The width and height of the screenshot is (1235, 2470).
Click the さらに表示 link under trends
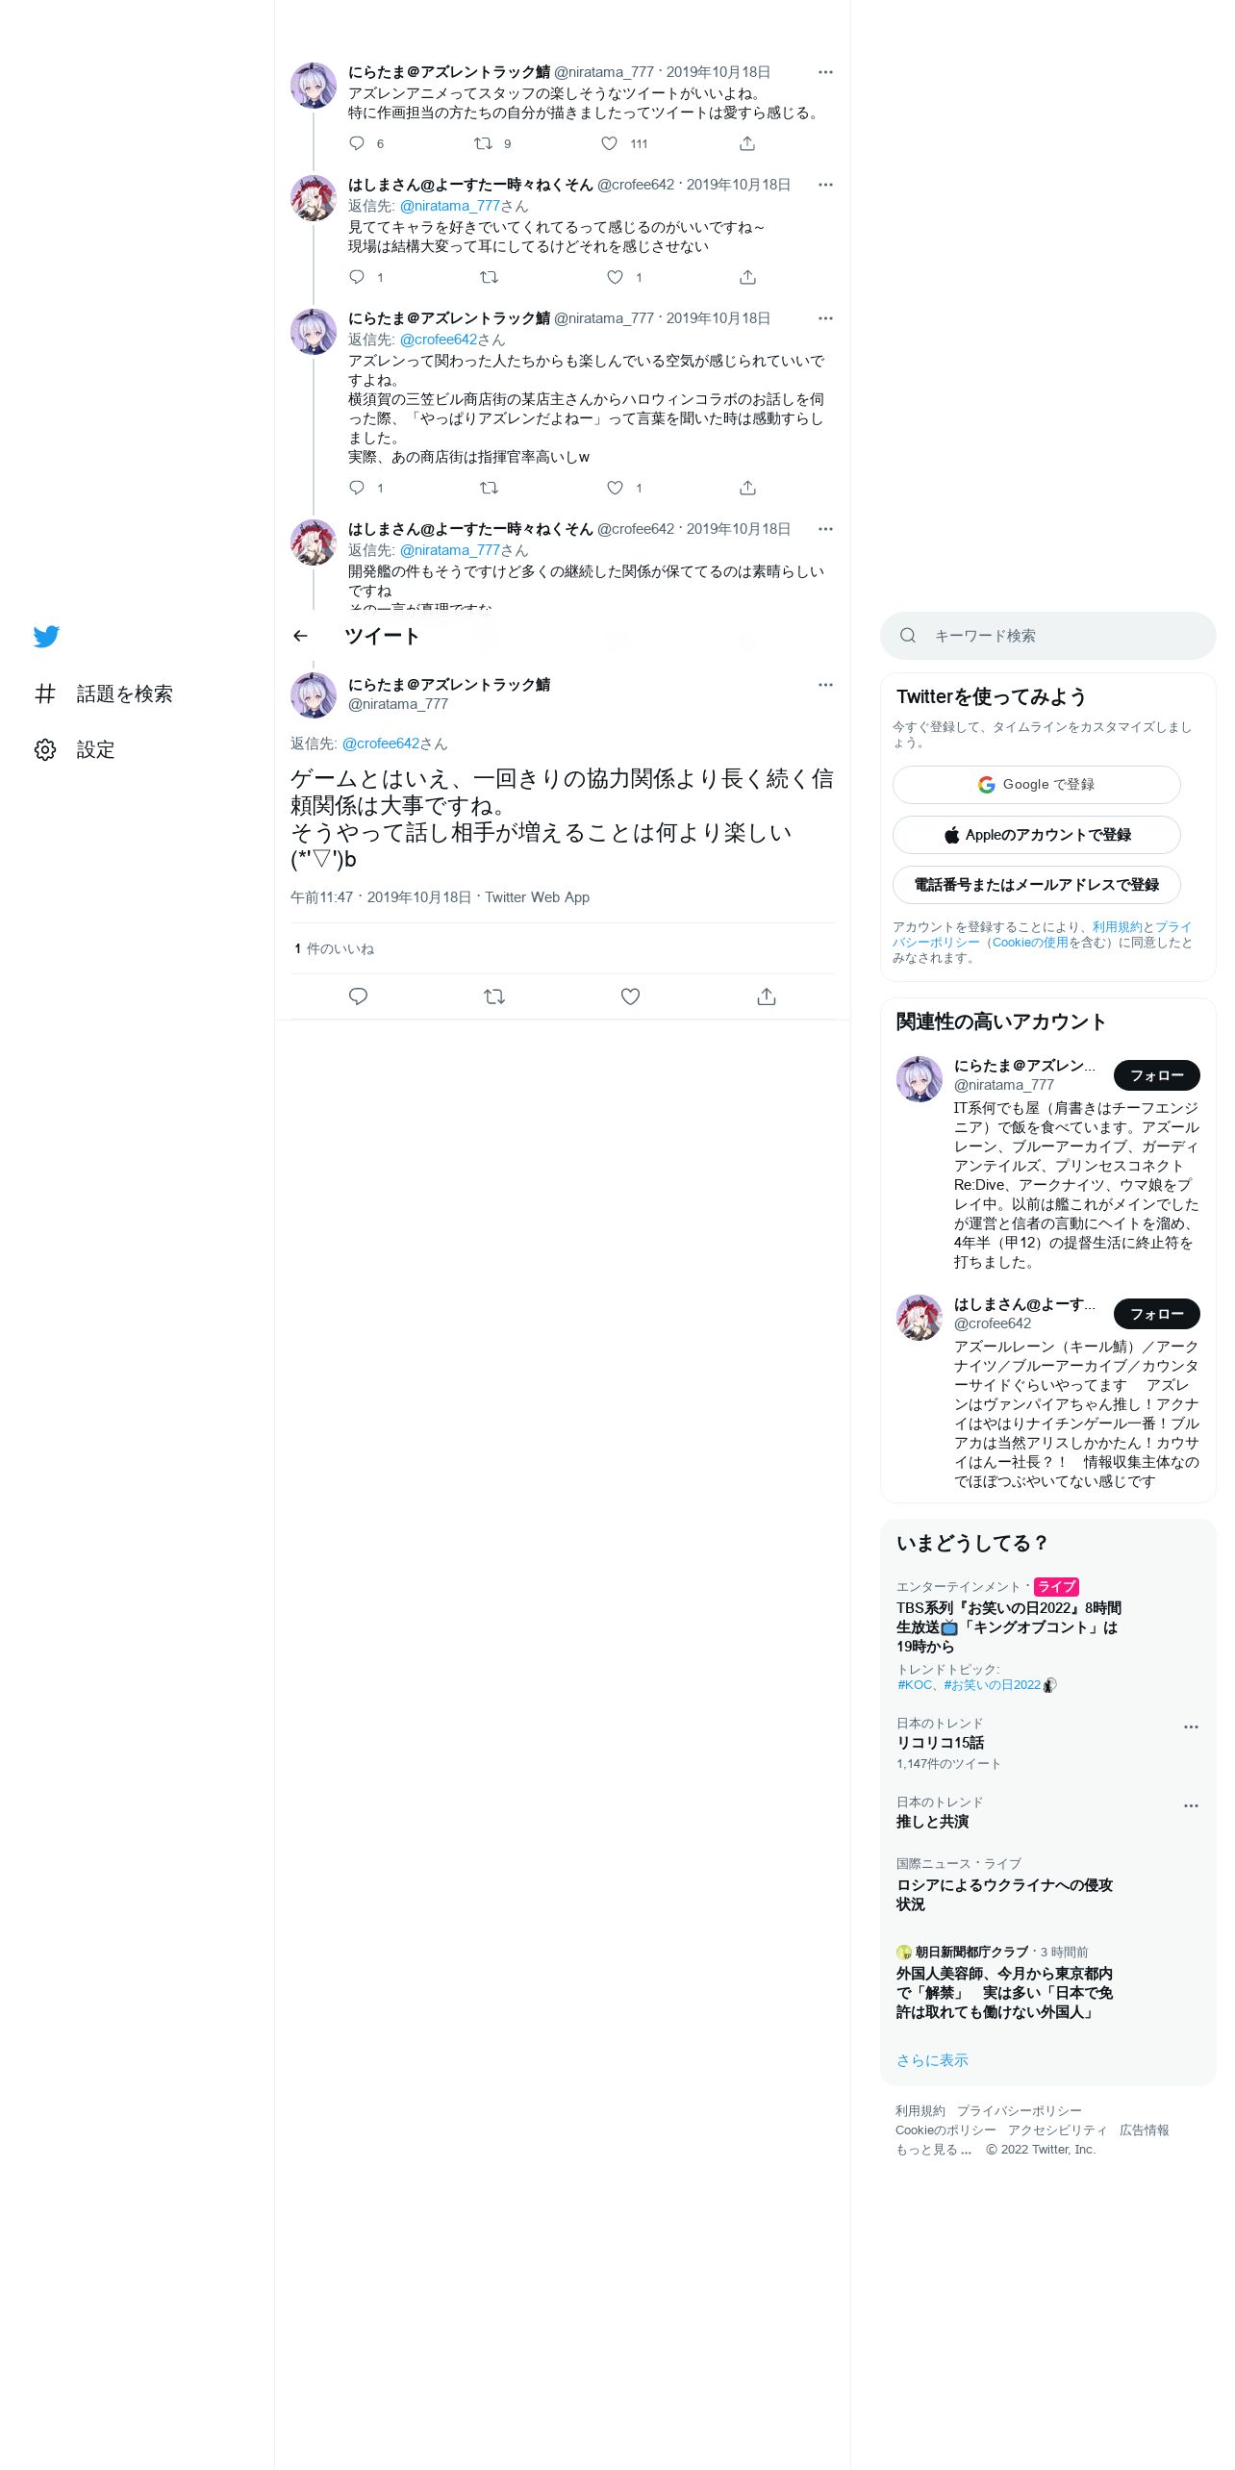click(x=932, y=2060)
